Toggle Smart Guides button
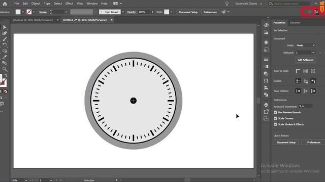Screen dimensions: 325x182 tap(313, 81)
